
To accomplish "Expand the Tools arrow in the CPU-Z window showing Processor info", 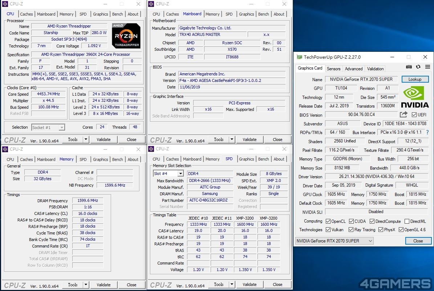I will (x=86, y=140).
